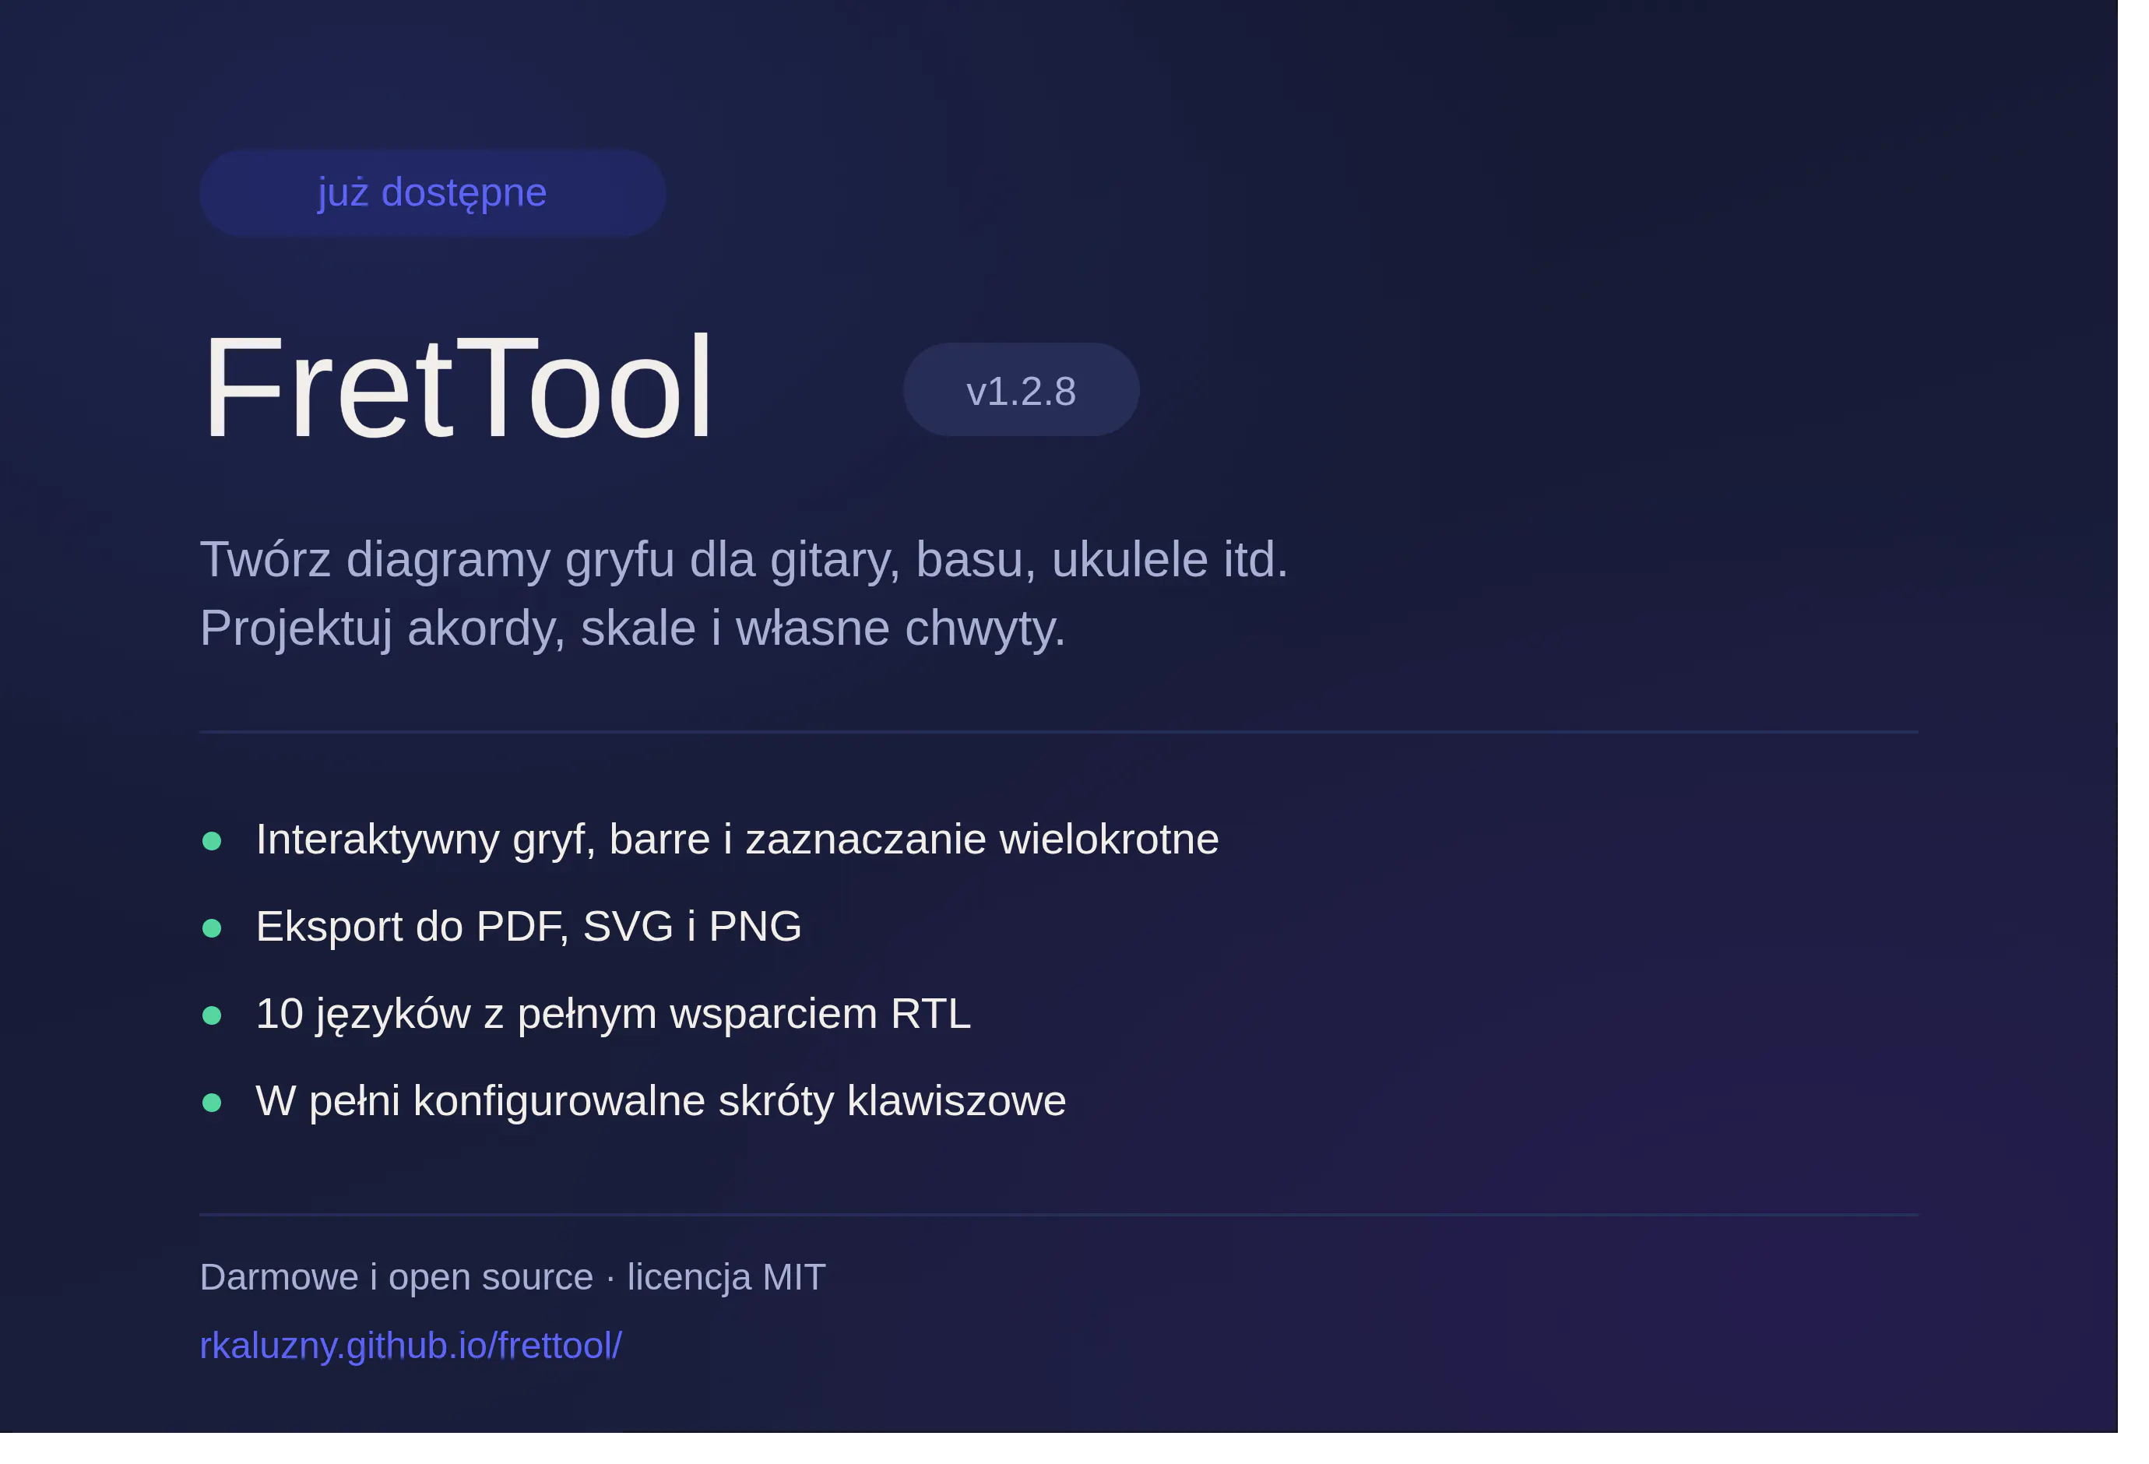Click the line 'Twórz diagramy gryfu dla gitary, basu, ukulele itd.'
This screenshot has width=2149, height=1464.
tap(744, 561)
